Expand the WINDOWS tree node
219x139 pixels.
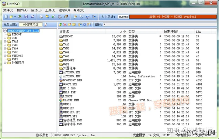[5, 56]
